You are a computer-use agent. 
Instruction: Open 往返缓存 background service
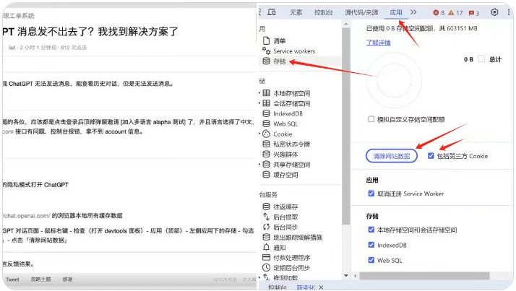(x=285, y=207)
